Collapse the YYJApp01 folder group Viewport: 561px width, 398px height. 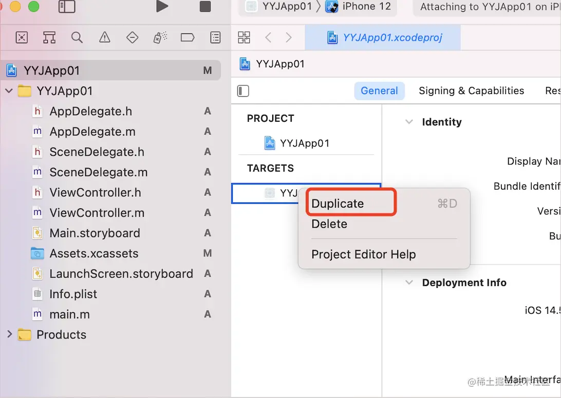click(x=9, y=91)
